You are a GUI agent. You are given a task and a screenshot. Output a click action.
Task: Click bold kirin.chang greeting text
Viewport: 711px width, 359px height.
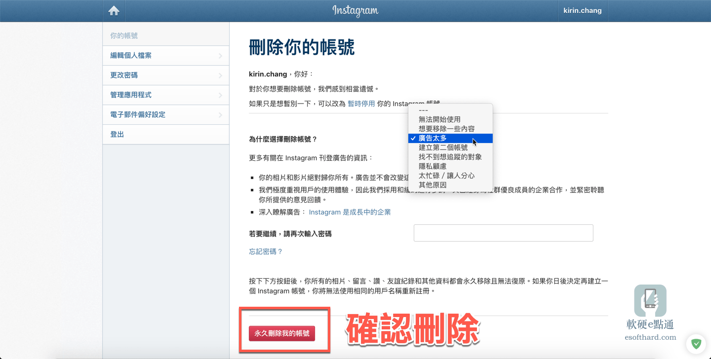[x=268, y=74]
